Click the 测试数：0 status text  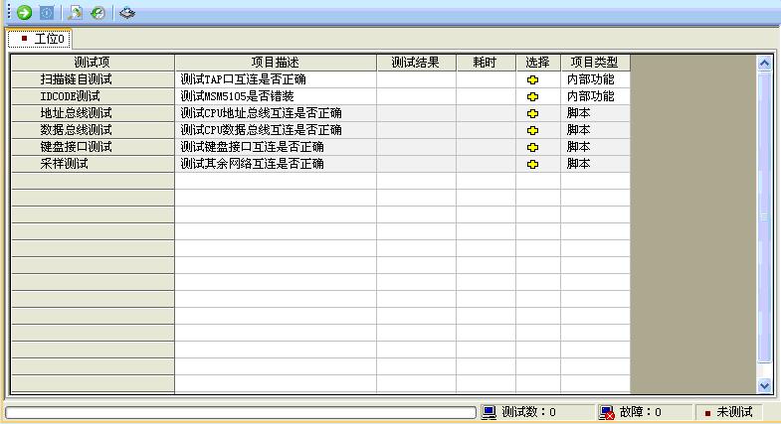click(528, 412)
